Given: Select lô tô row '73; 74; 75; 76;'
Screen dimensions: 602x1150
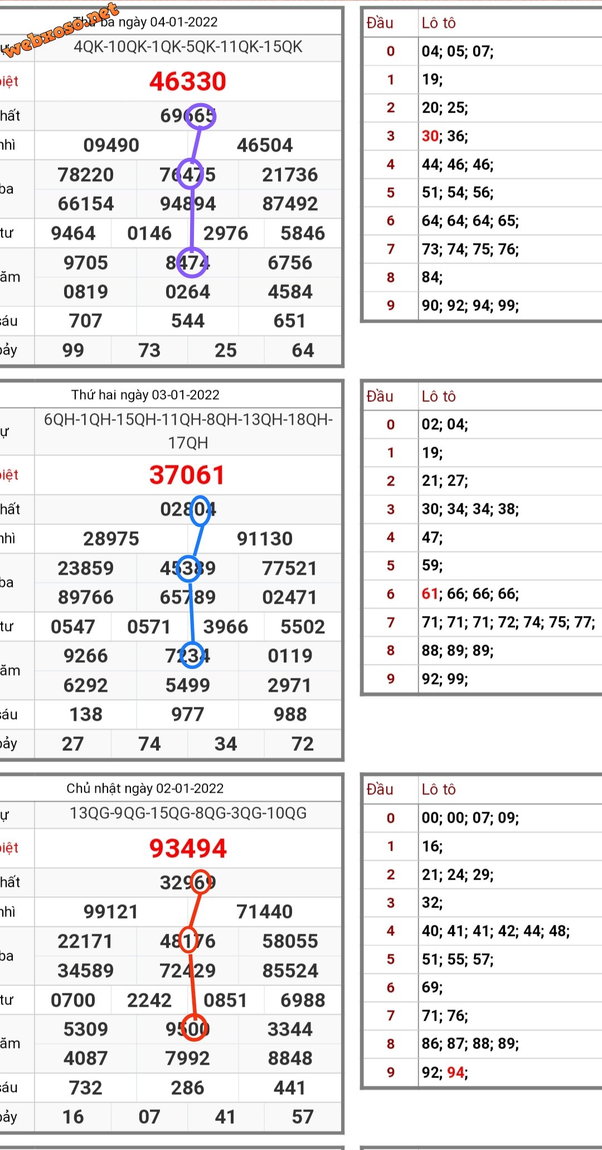Looking at the screenshot, I should [x=470, y=249].
